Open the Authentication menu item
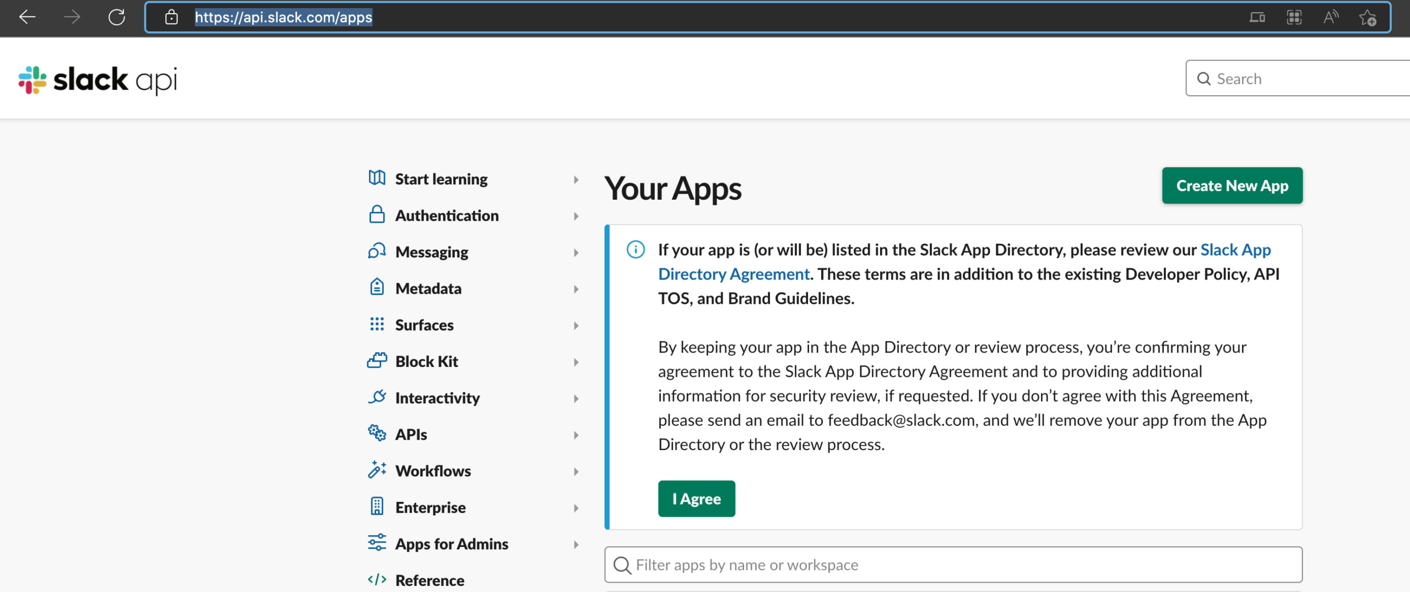Viewport: 1410px width, 592px height. coord(447,216)
